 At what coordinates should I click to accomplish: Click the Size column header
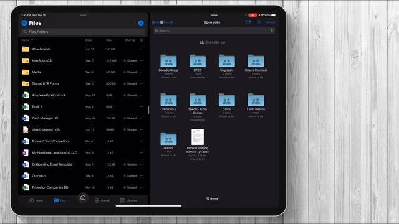pyautogui.click(x=109, y=40)
